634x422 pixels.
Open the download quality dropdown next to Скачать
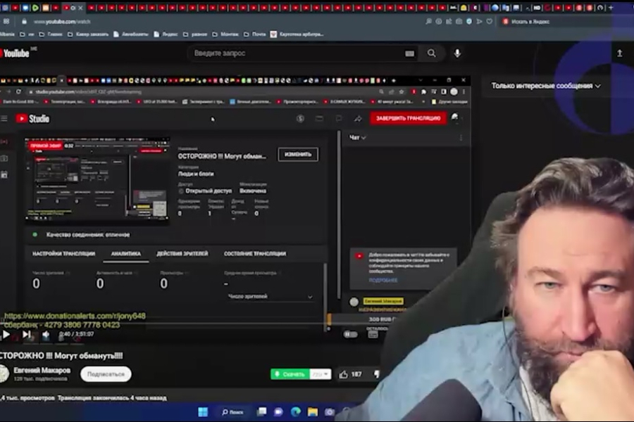click(321, 374)
